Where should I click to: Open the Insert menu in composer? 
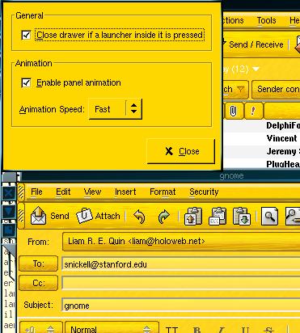(125, 192)
